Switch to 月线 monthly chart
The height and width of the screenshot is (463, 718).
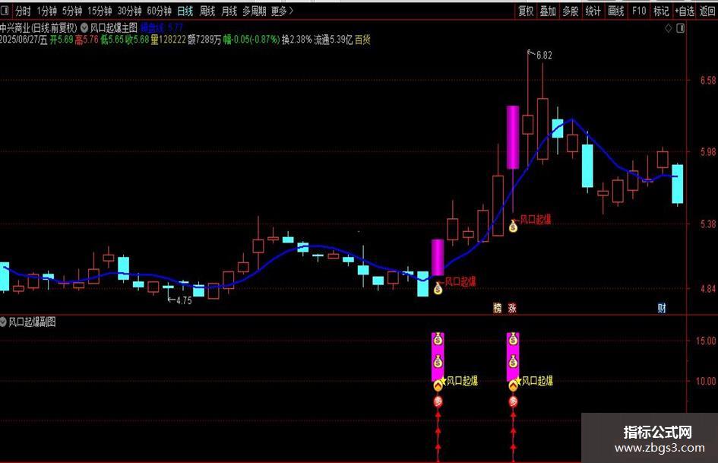tap(229, 11)
